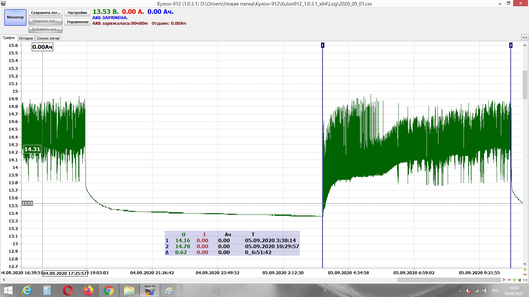Show hidden tray icons using the arrow
Image resolution: width=529 pixels, height=297 pixels.
click(x=460, y=291)
